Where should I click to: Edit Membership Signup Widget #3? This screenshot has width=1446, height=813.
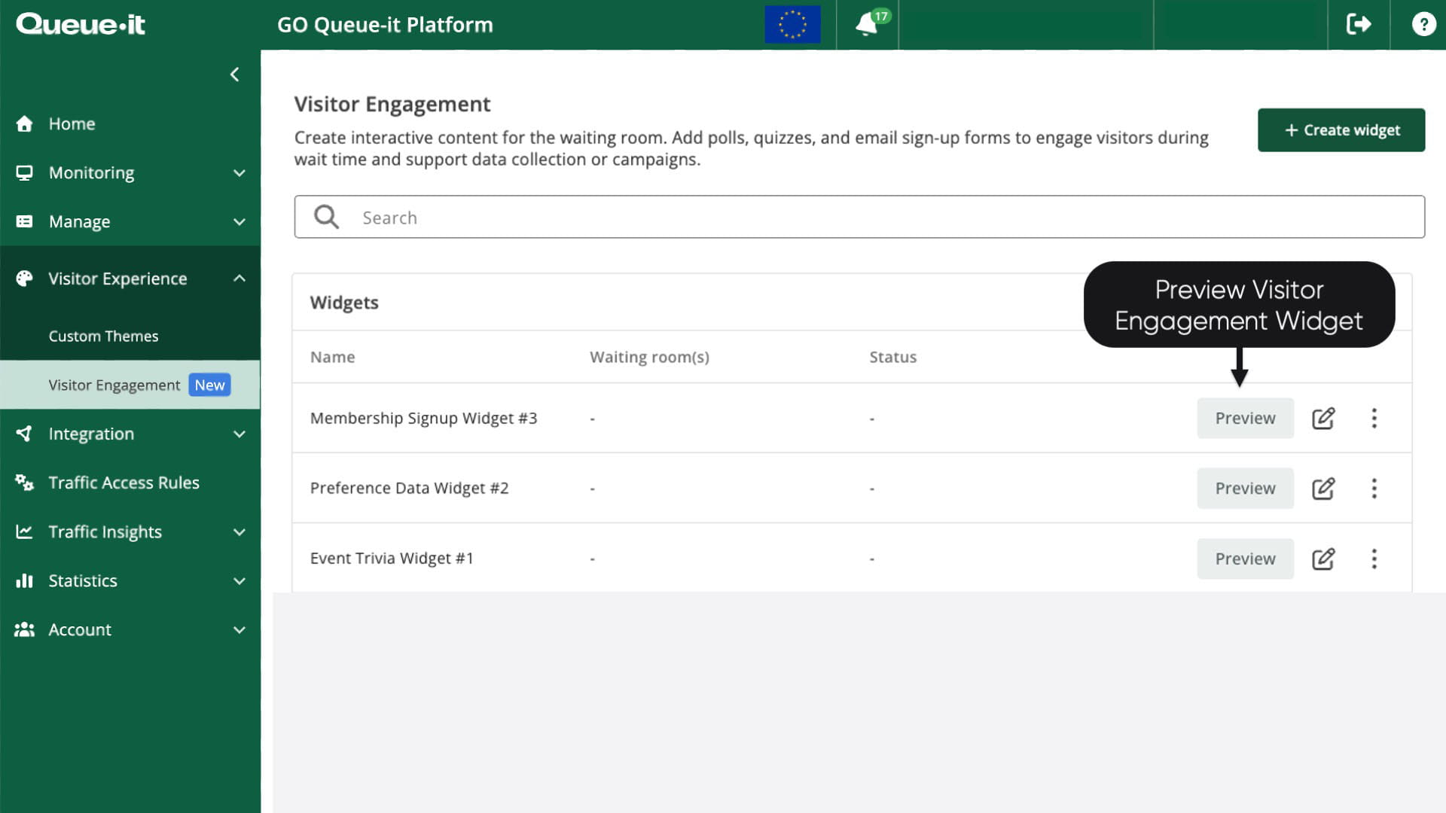pos(1323,418)
